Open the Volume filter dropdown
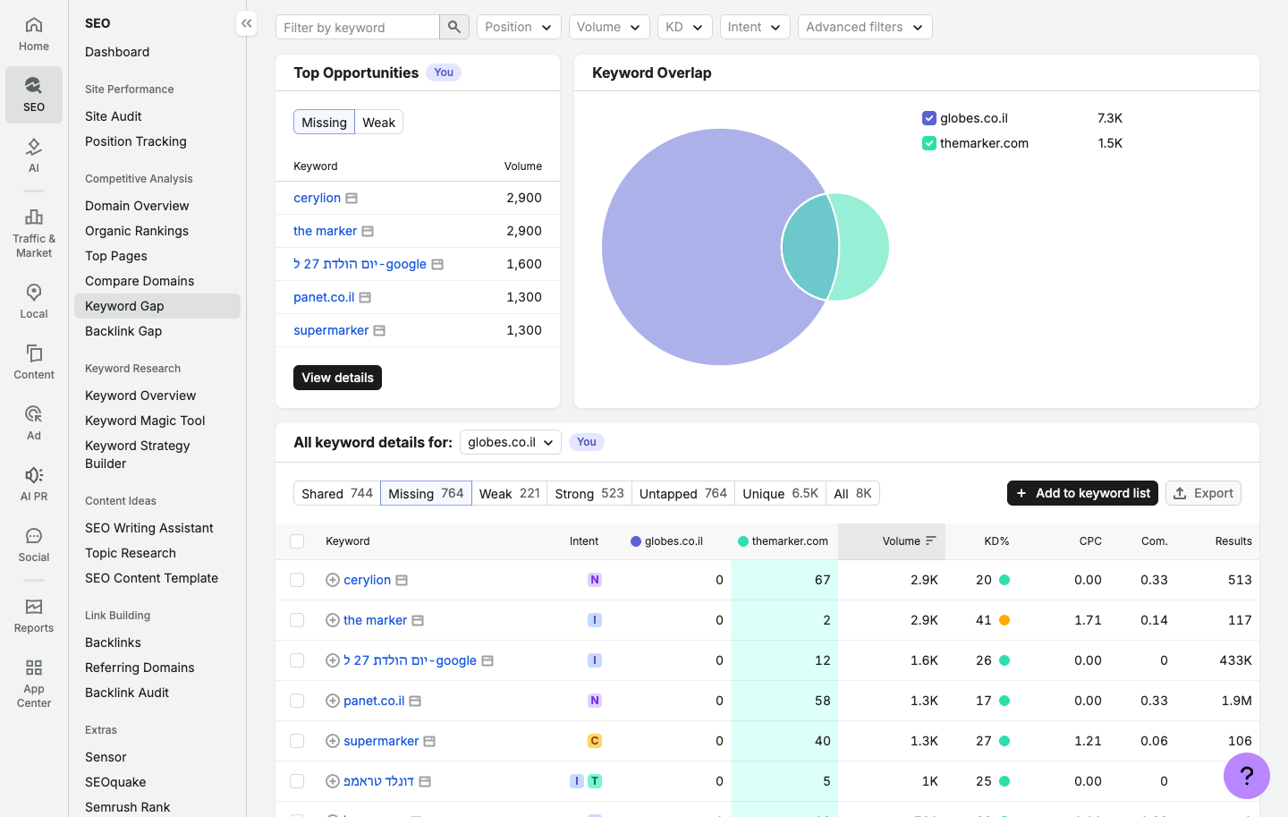Viewport: 1288px width, 817px height. (x=609, y=27)
